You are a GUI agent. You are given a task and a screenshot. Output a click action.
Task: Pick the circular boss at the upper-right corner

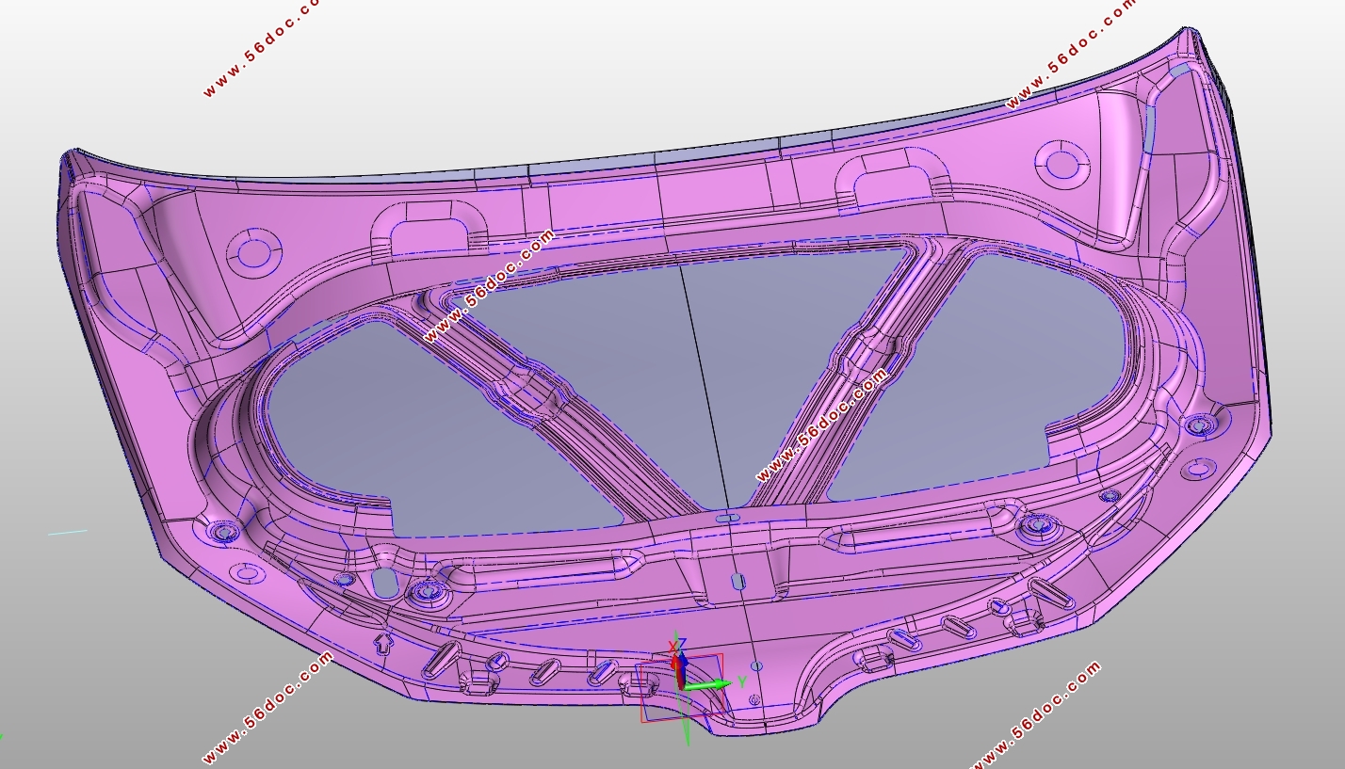tap(1061, 165)
